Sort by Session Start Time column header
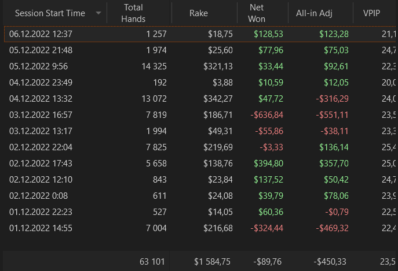The width and height of the screenshot is (398, 271). 49,13
